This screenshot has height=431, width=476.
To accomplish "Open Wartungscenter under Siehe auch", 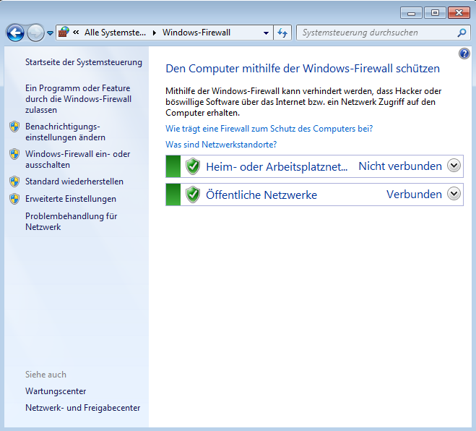I will click(x=56, y=391).
